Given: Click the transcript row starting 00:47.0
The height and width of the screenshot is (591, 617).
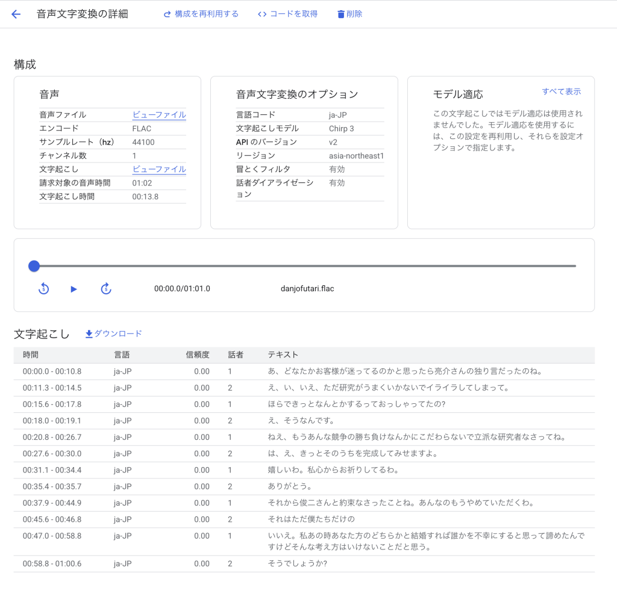Looking at the screenshot, I should [x=304, y=542].
